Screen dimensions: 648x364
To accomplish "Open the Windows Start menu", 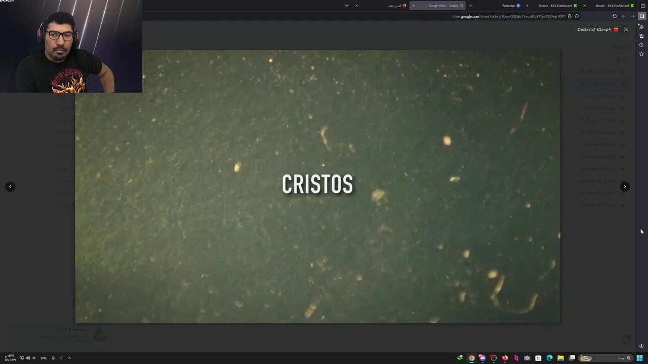I will tap(640, 358).
